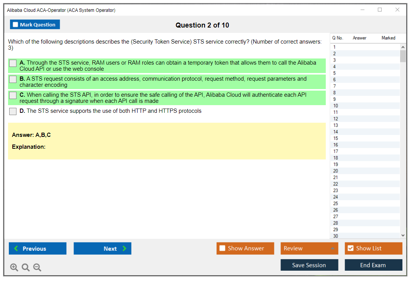This screenshot has height=281, width=412.
Task: Click the End Exam button
Action: coord(373,265)
